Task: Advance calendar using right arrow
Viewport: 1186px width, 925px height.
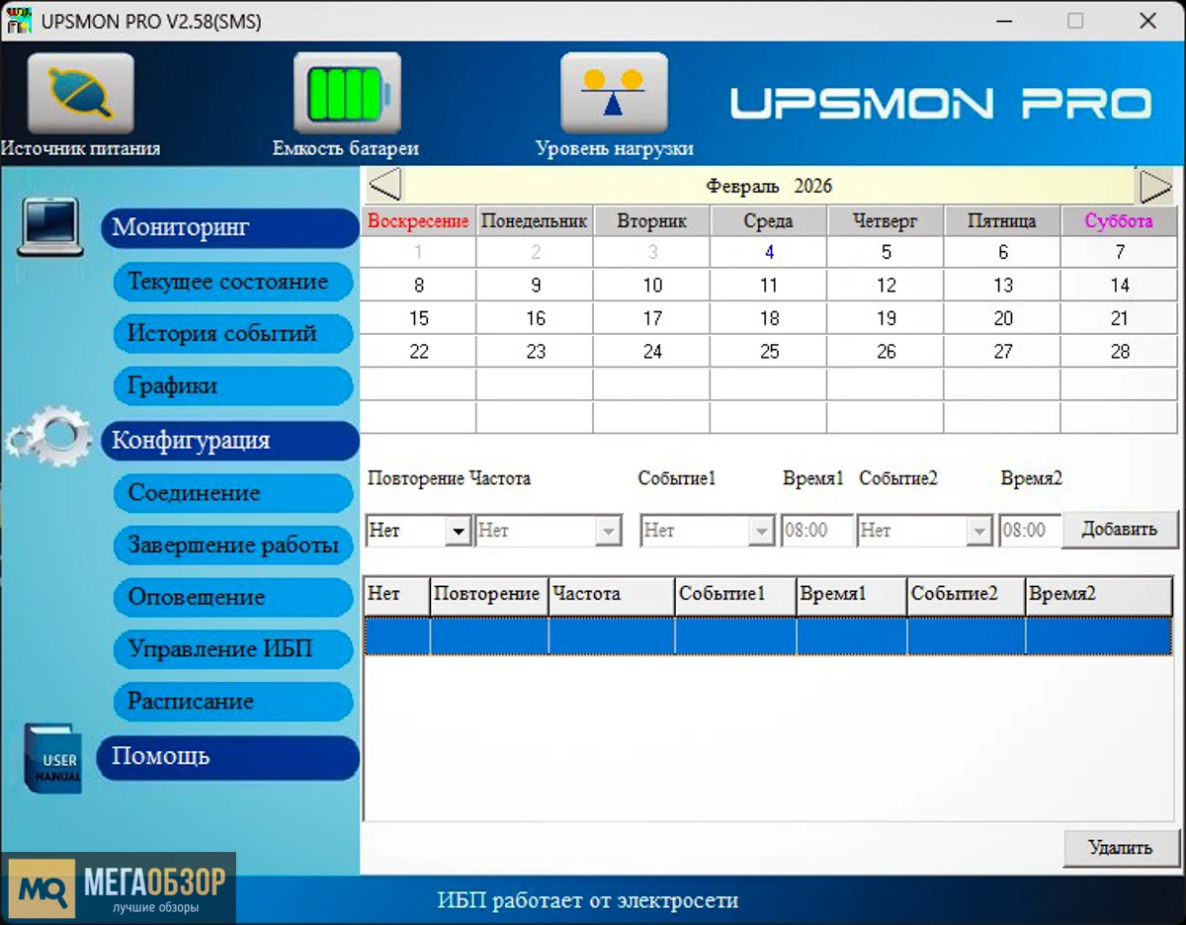Action: pos(1152,184)
